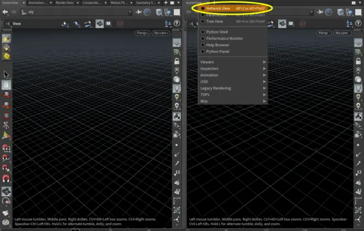This screenshot has height=231, width=364.
Task: Open the path field dropdown arrow in left pane
Action: point(130,12)
